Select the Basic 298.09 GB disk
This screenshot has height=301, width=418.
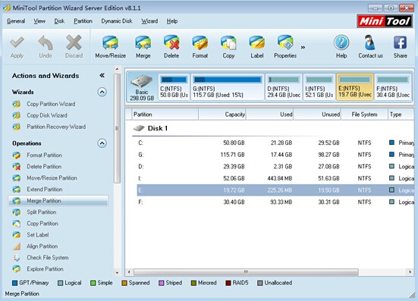142,87
